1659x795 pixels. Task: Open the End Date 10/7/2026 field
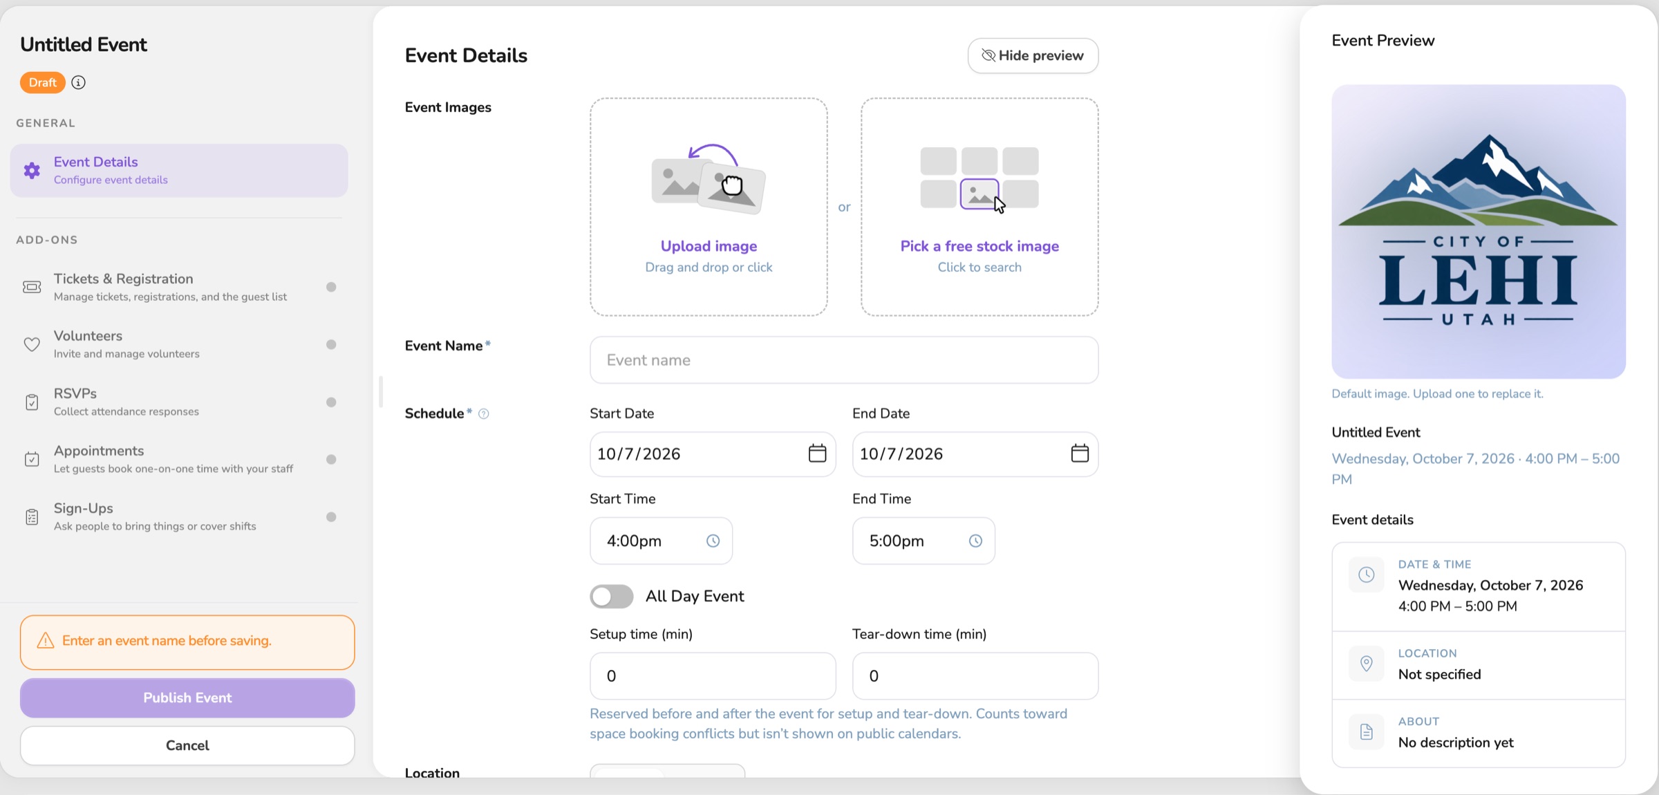[x=975, y=454]
